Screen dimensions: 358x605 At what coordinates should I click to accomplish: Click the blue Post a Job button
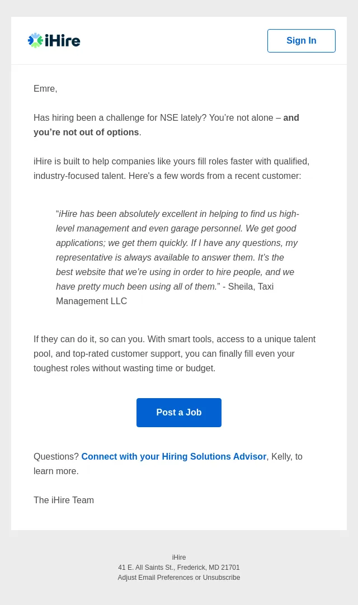point(179,413)
